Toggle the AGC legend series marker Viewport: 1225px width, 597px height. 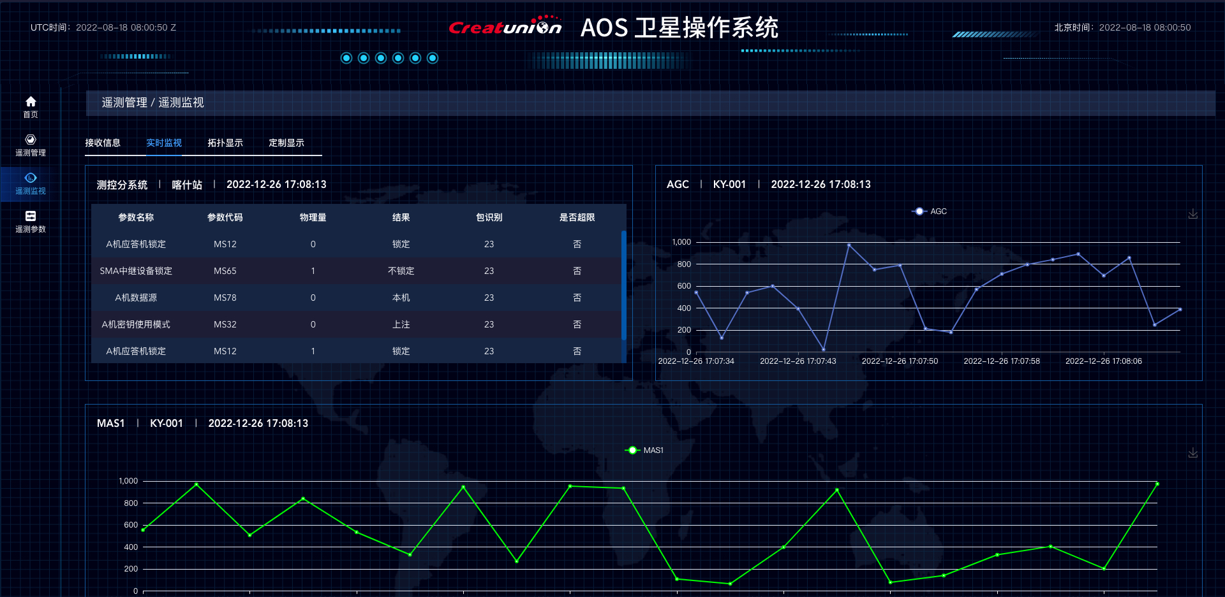point(919,212)
